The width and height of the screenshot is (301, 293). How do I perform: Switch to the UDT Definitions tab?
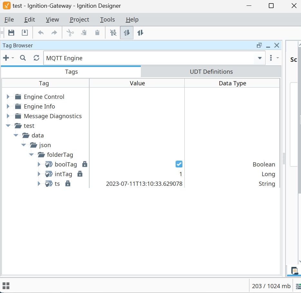[211, 72]
